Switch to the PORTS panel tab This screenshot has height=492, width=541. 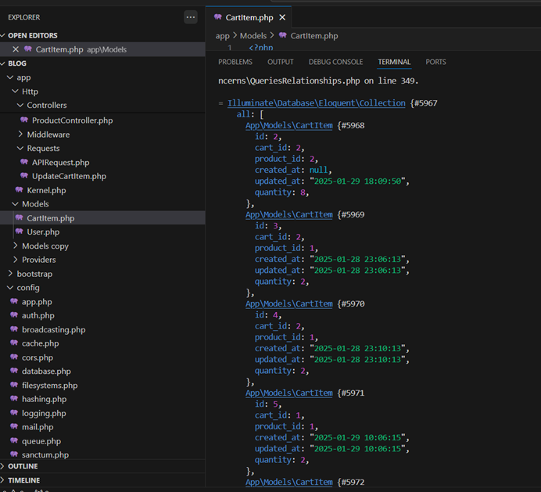[x=435, y=62]
